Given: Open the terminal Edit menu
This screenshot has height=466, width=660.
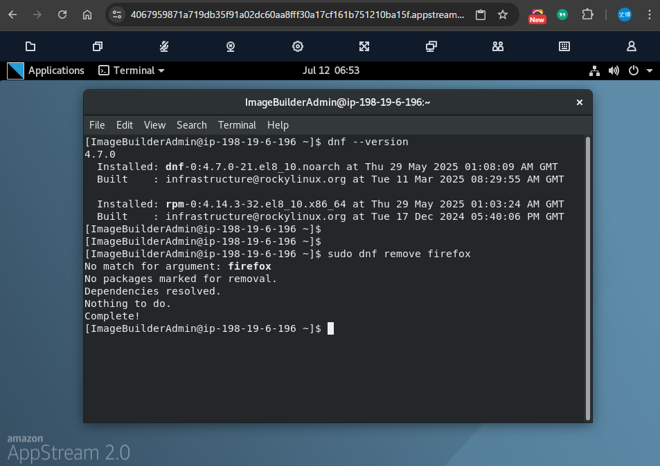Looking at the screenshot, I should (125, 125).
